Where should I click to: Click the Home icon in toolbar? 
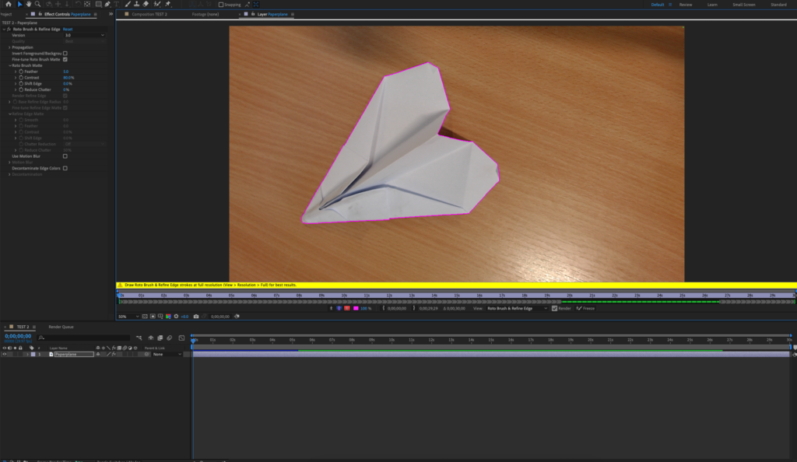click(7, 4)
